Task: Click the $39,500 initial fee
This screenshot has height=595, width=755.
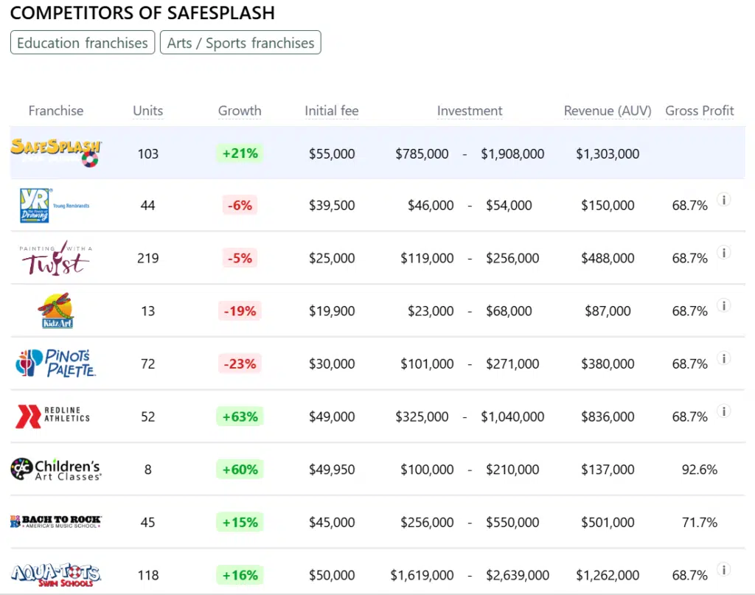Action: (332, 206)
